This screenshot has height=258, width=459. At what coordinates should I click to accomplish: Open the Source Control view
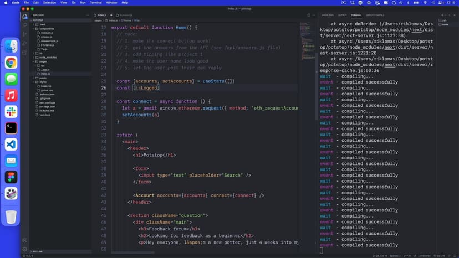coord(25,34)
